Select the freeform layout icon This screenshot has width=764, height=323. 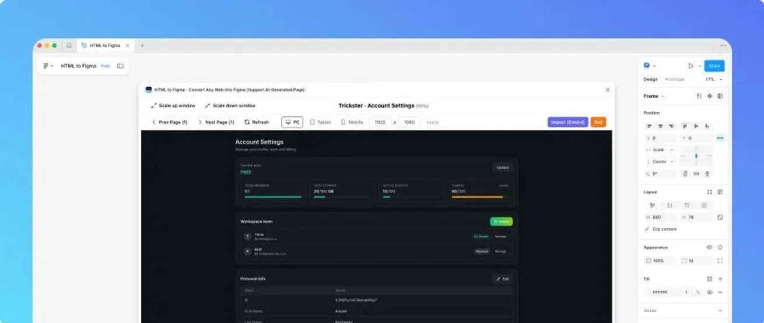652,205
